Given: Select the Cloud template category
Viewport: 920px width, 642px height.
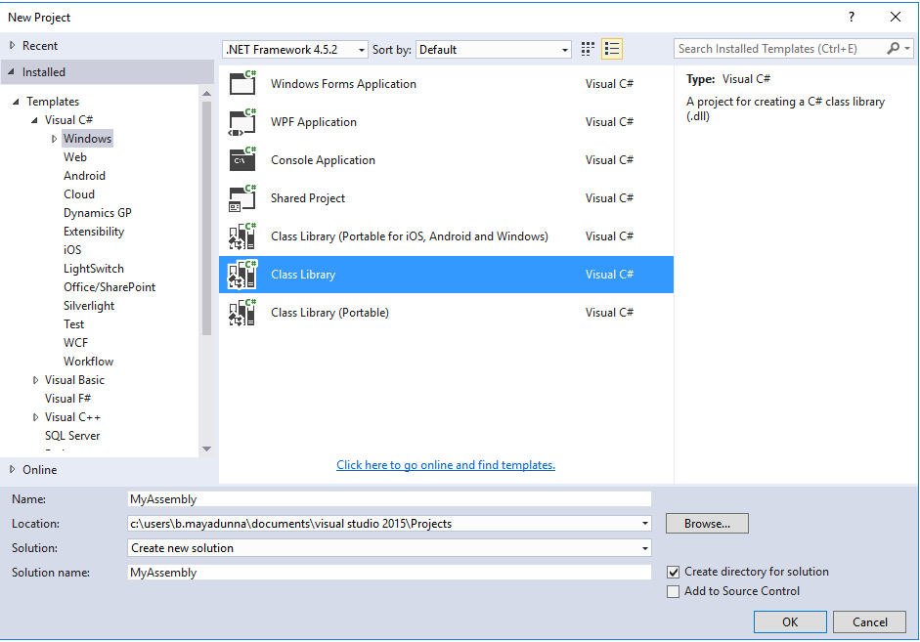Looking at the screenshot, I should [79, 194].
